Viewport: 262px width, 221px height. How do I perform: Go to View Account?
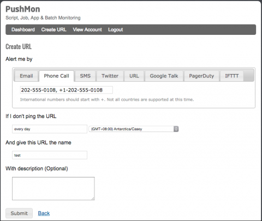pyautogui.click(x=87, y=29)
